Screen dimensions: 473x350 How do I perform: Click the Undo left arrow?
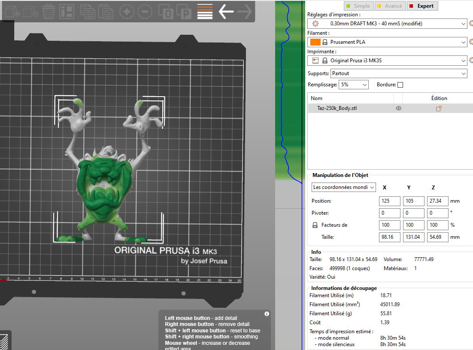pyautogui.click(x=226, y=12)
